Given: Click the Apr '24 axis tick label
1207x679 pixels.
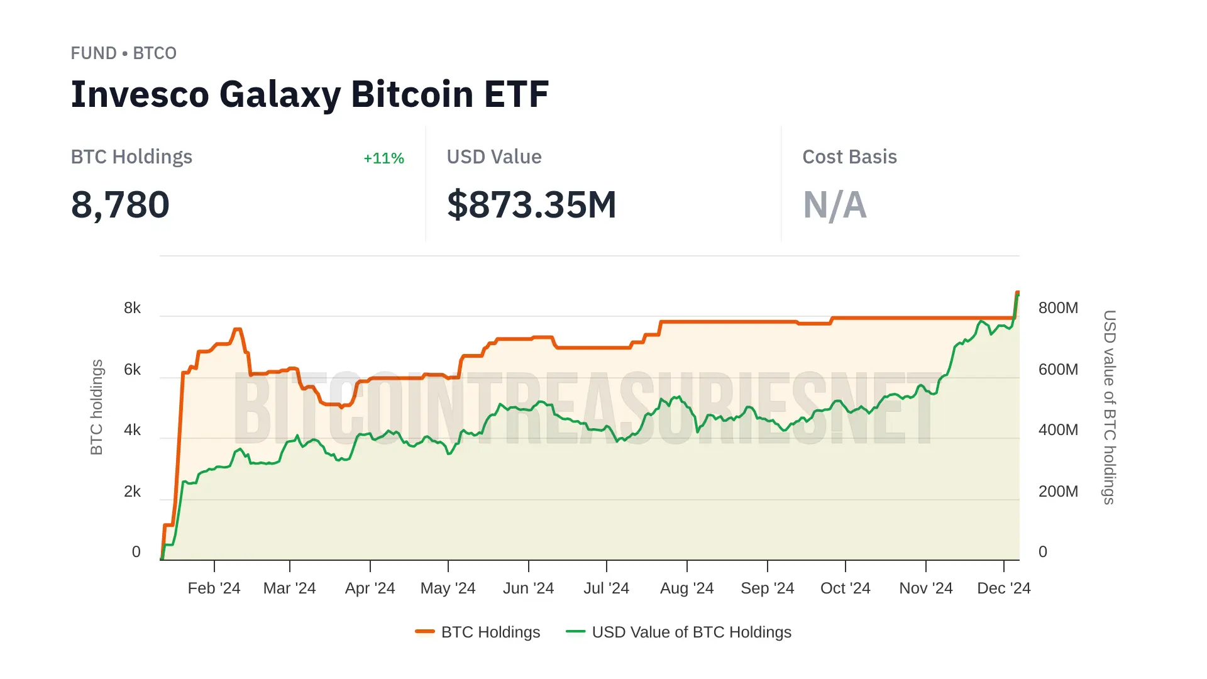Looking at the screenshot, I should point(370,588).
